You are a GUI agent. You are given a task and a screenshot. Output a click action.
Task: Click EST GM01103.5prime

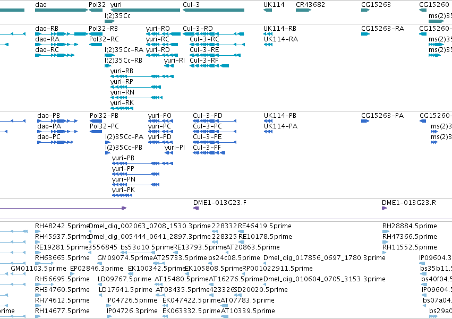pyautogui.click(x=38, y=269)
